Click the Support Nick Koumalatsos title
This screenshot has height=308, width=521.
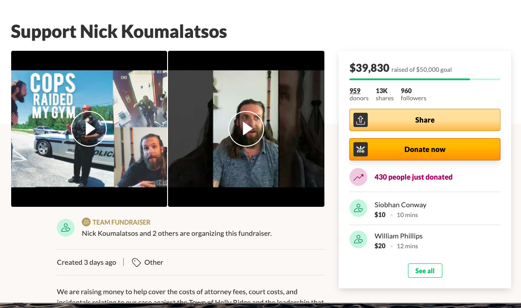pyautogui.click(x=119, y=32)
